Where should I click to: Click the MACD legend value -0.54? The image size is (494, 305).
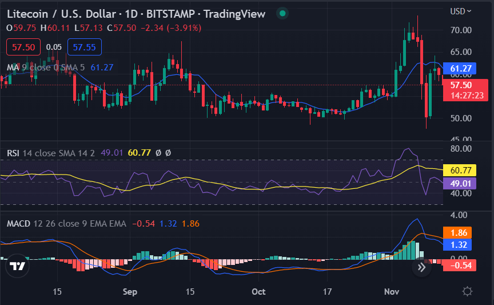tap(144, 224)
